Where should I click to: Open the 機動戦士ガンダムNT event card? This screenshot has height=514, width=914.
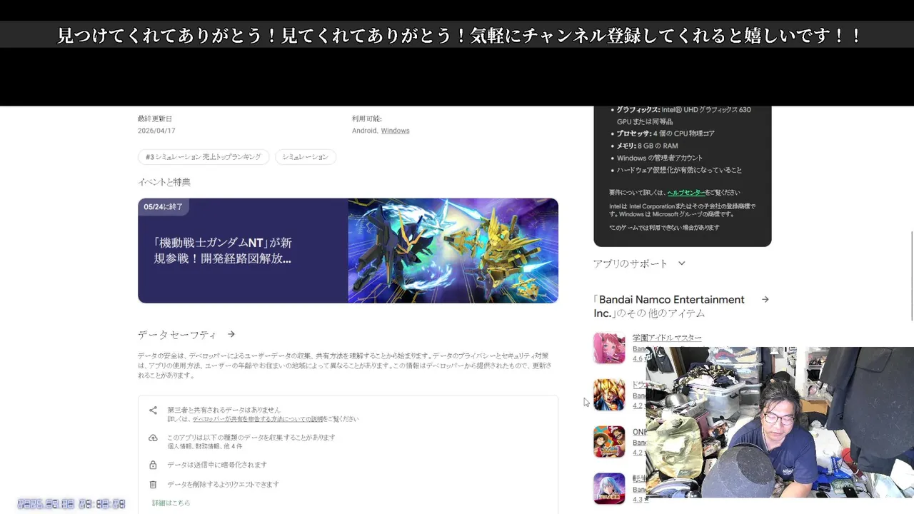click(x=348, y=251)
